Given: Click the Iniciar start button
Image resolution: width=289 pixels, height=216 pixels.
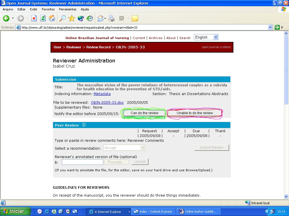Looking at the screenshot, I should coord(15,211).
